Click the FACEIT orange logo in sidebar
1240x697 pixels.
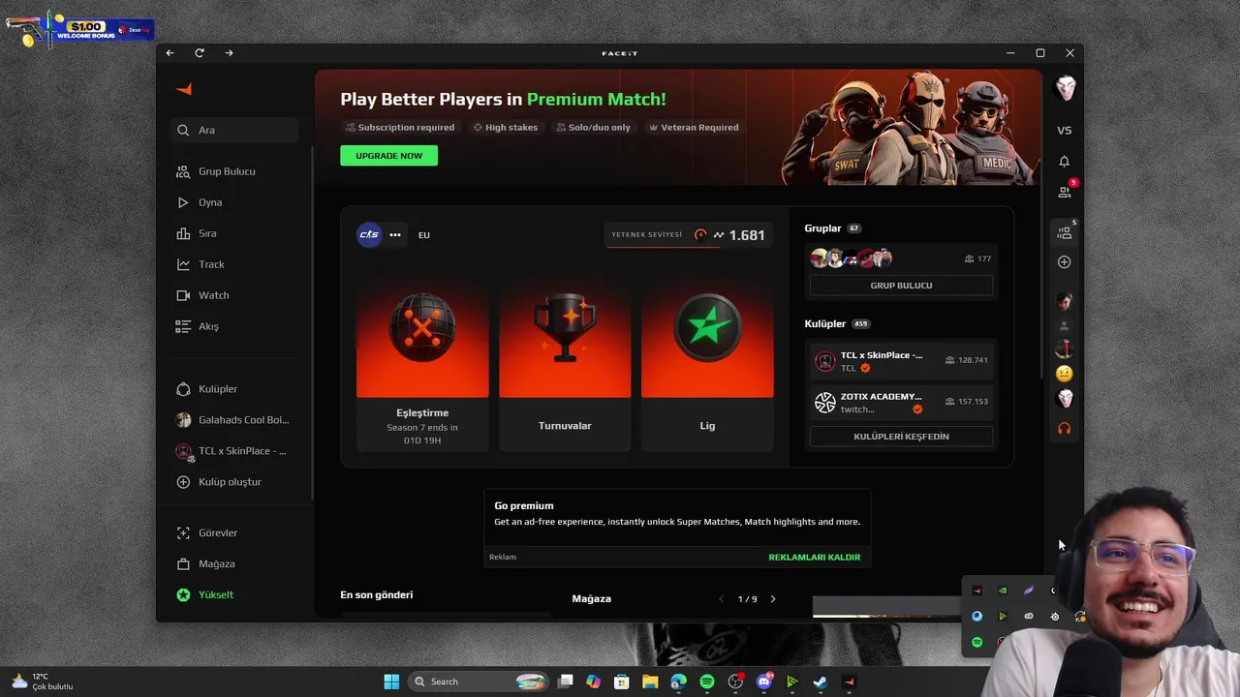[184, 89]
